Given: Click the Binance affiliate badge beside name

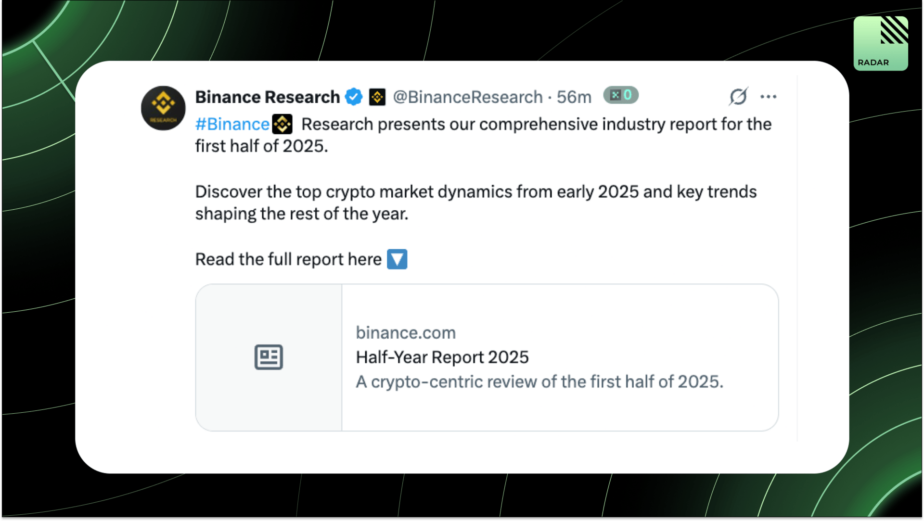Looking at the screenshot, I should 377,97.
